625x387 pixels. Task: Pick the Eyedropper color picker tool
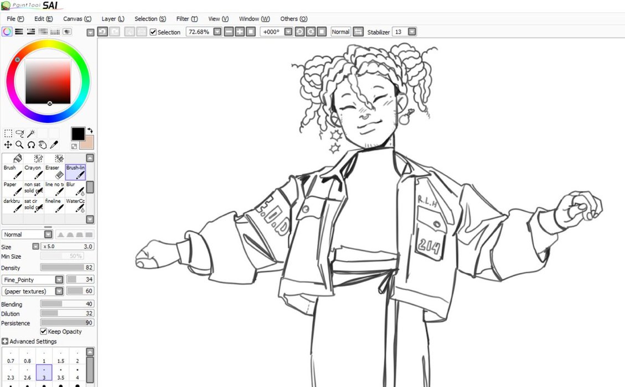point(54,145)
